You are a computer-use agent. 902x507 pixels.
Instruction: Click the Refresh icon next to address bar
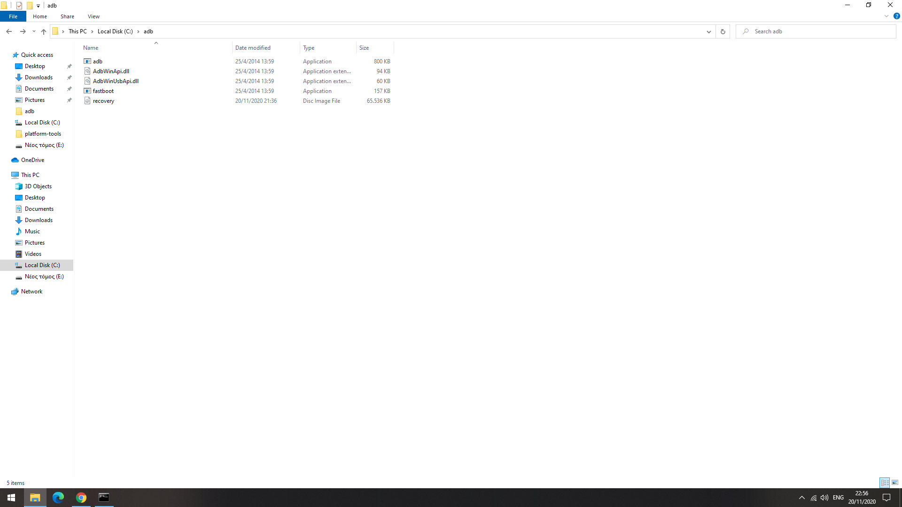(723, 31)
